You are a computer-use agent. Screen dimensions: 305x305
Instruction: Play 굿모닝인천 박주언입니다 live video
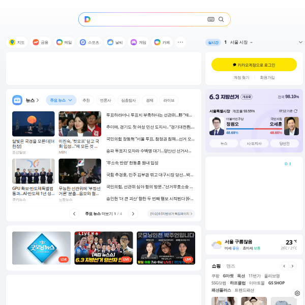click(166, 248)
